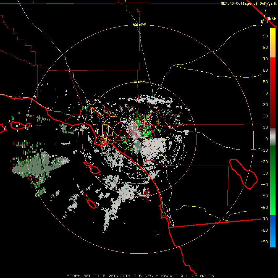Click the Storm Relative Velocity caption at bottom
Image resolution: width=278 pixels, height=278 pixels.
click(x=140, y=276)
